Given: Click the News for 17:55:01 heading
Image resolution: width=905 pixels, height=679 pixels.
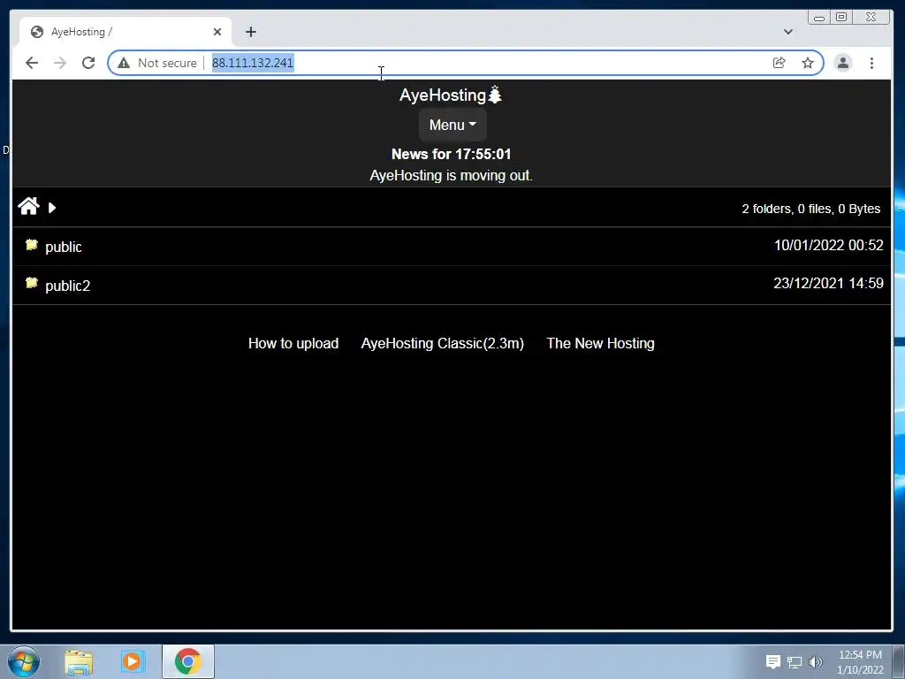Looking at the screenshot, I should (452, 154).
